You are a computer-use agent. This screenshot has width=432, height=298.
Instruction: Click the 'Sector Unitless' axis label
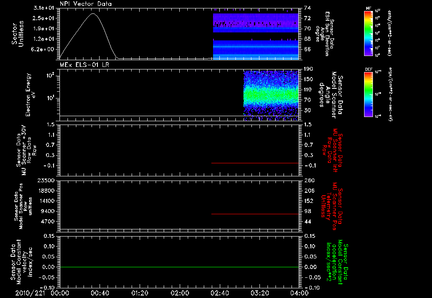18,34
